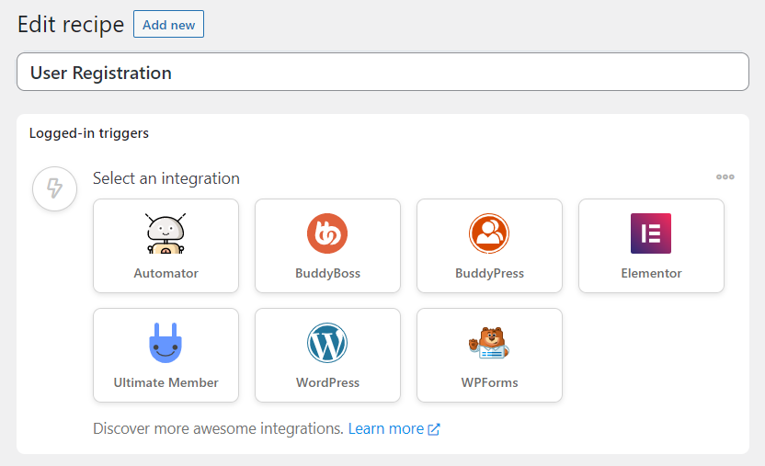This screenshot has height=466, width=765.
Task: Click the Select an integration text
Action: [166, 178]
